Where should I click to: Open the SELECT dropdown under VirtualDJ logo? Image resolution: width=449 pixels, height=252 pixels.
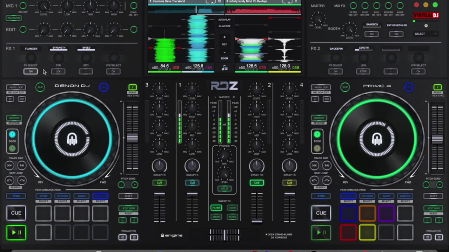tap(426, 34)
